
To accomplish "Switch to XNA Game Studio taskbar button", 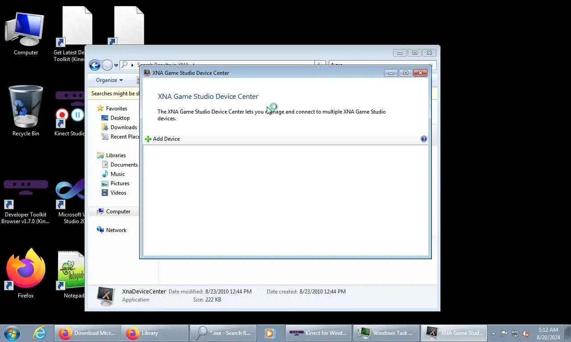I will tap(454, 333).
